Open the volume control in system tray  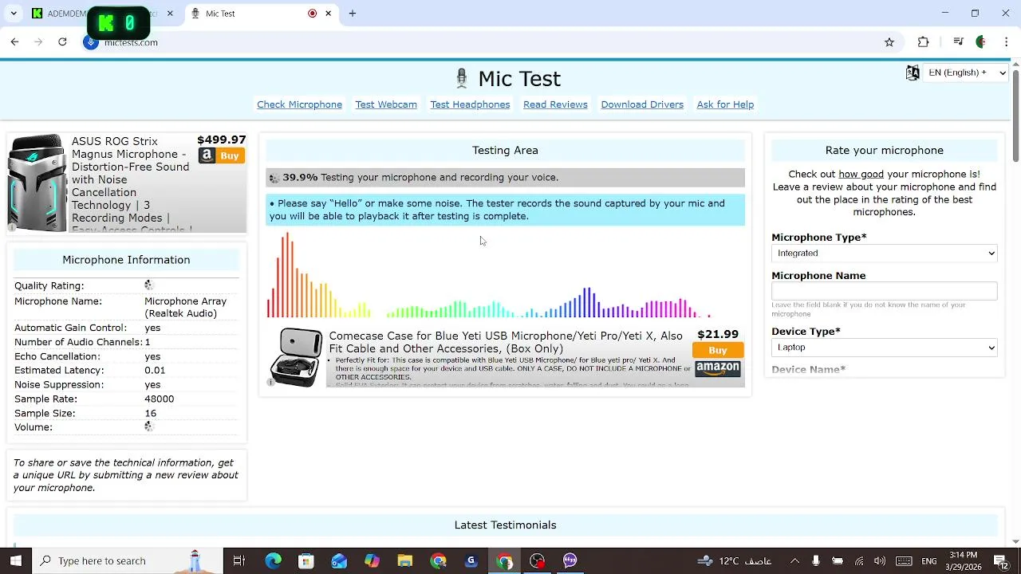coord(880,560)
